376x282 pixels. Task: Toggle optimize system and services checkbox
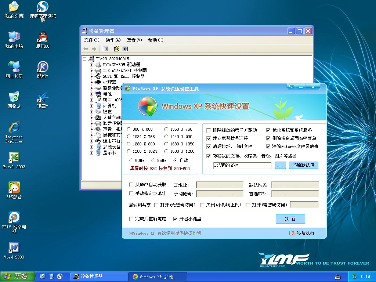click(x=268, y=130)
